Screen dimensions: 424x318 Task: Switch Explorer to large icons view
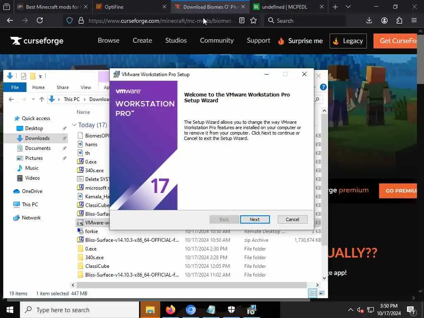coord(321,293)
